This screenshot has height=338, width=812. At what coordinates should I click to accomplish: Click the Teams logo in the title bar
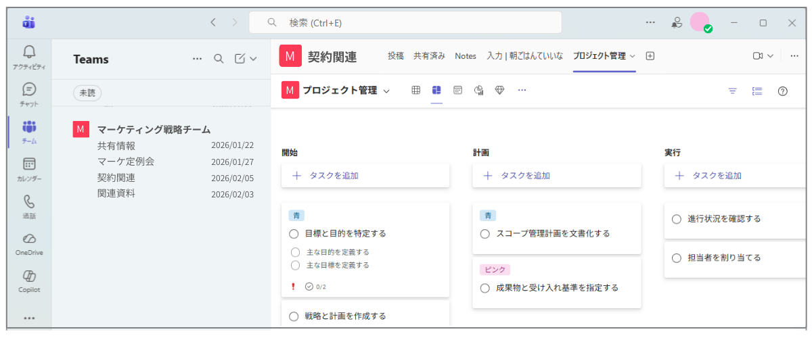click(x=28, y=22)
